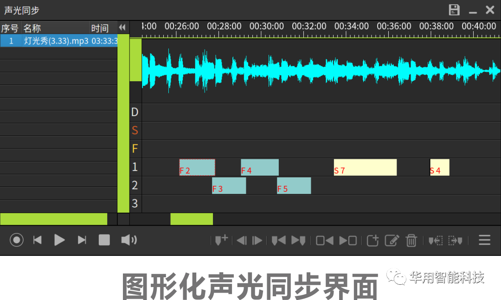Select the F 4 block on track 1
The width and height of the screenshot is (501, 300).
point(260,167)
